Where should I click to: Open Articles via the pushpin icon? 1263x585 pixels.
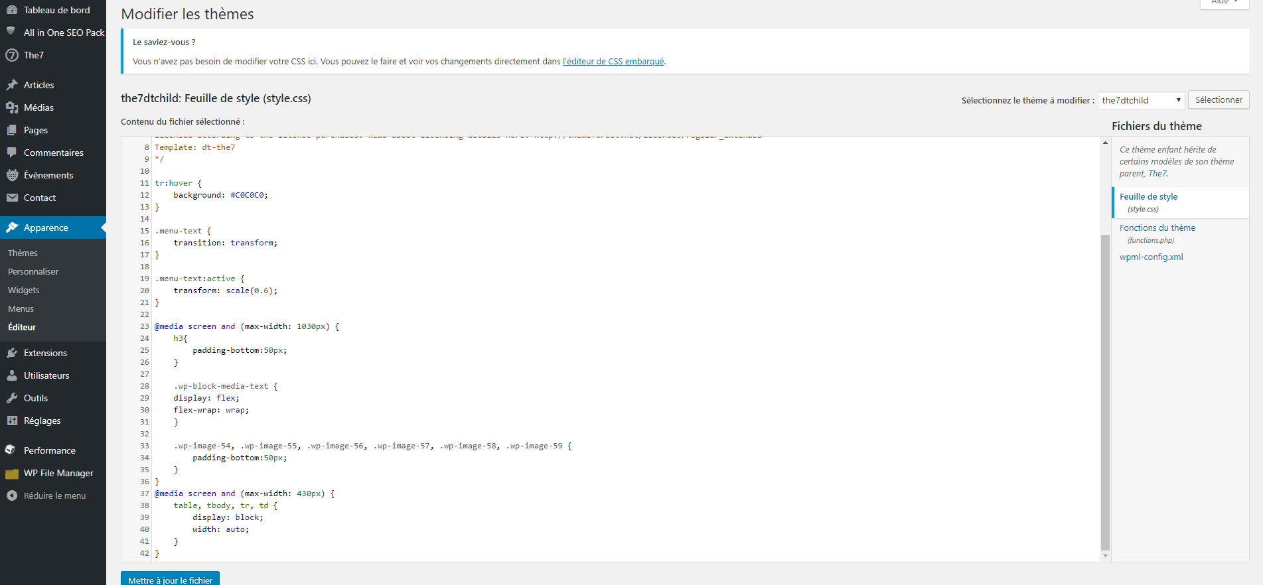pos(12,85)
